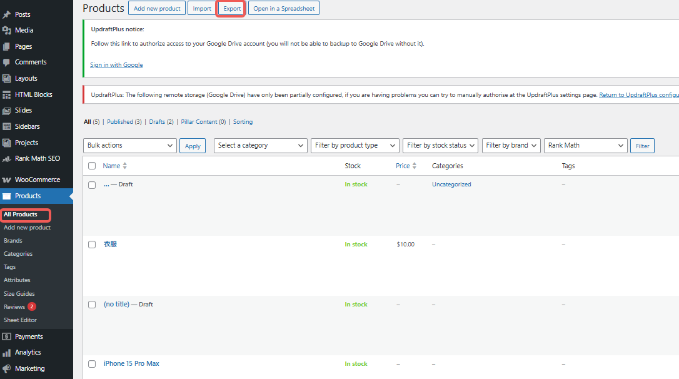Image resolution: width=679 pixels, height=379 pixels.
Task: Open the Marketing megaphone icon
Action: tap(8, 368)
